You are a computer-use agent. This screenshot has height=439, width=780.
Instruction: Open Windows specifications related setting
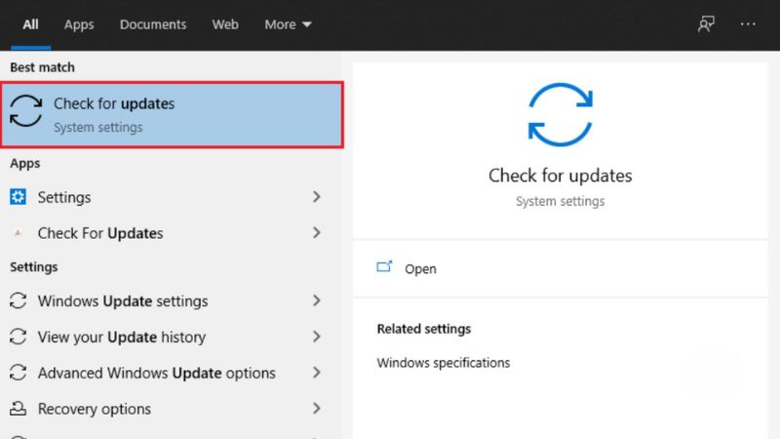tap(444, 363)
